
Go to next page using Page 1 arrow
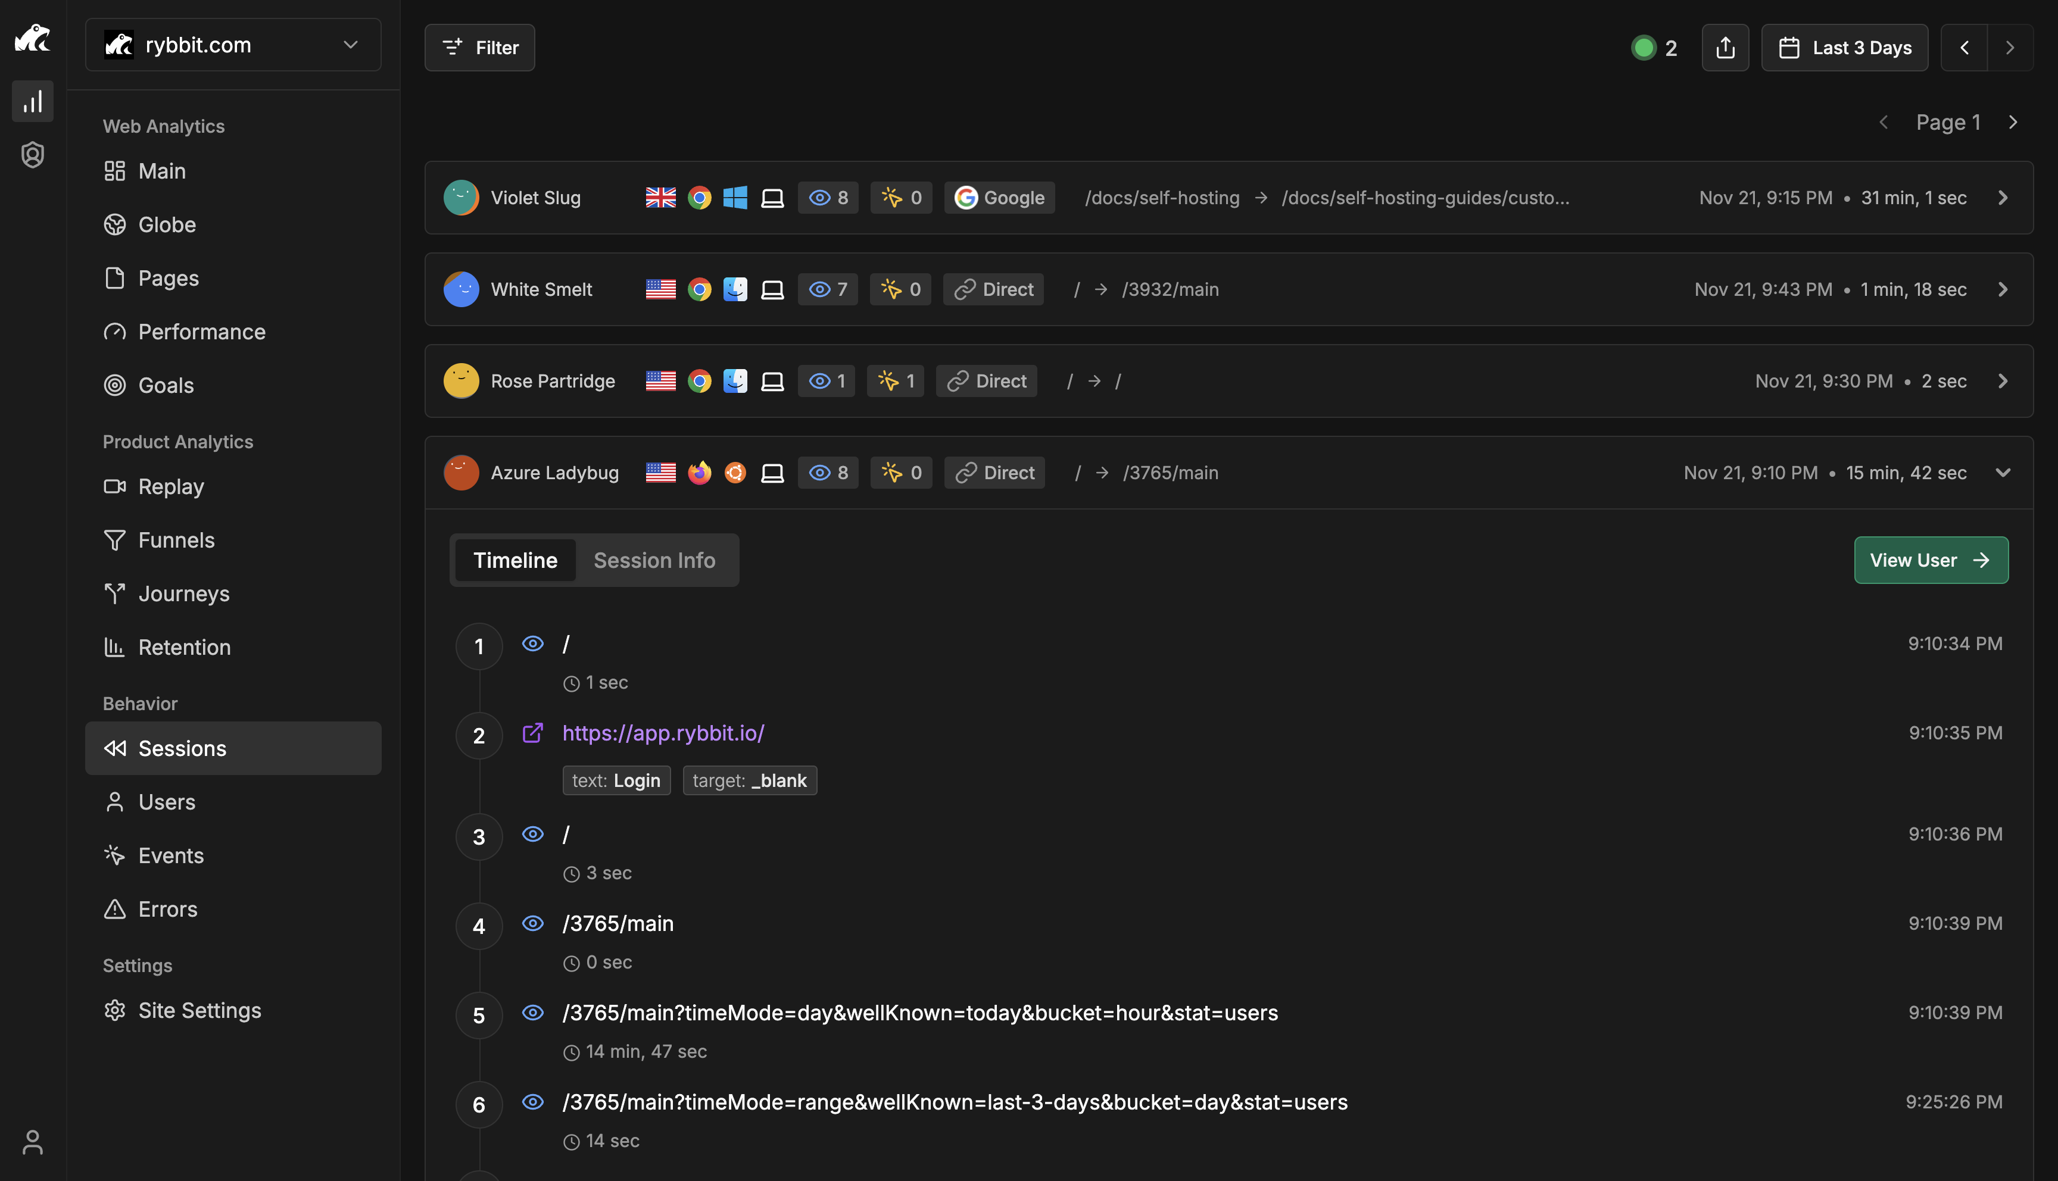click(2013, 123)
